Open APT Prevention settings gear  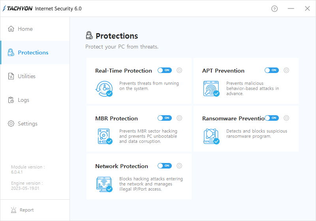tap(286, 70)
